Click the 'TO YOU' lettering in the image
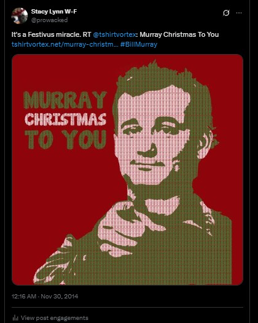Viewport: 258px width, 323px height. point(66,139)
